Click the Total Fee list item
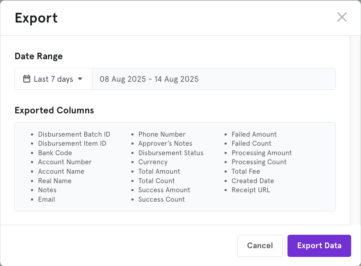 246,172
